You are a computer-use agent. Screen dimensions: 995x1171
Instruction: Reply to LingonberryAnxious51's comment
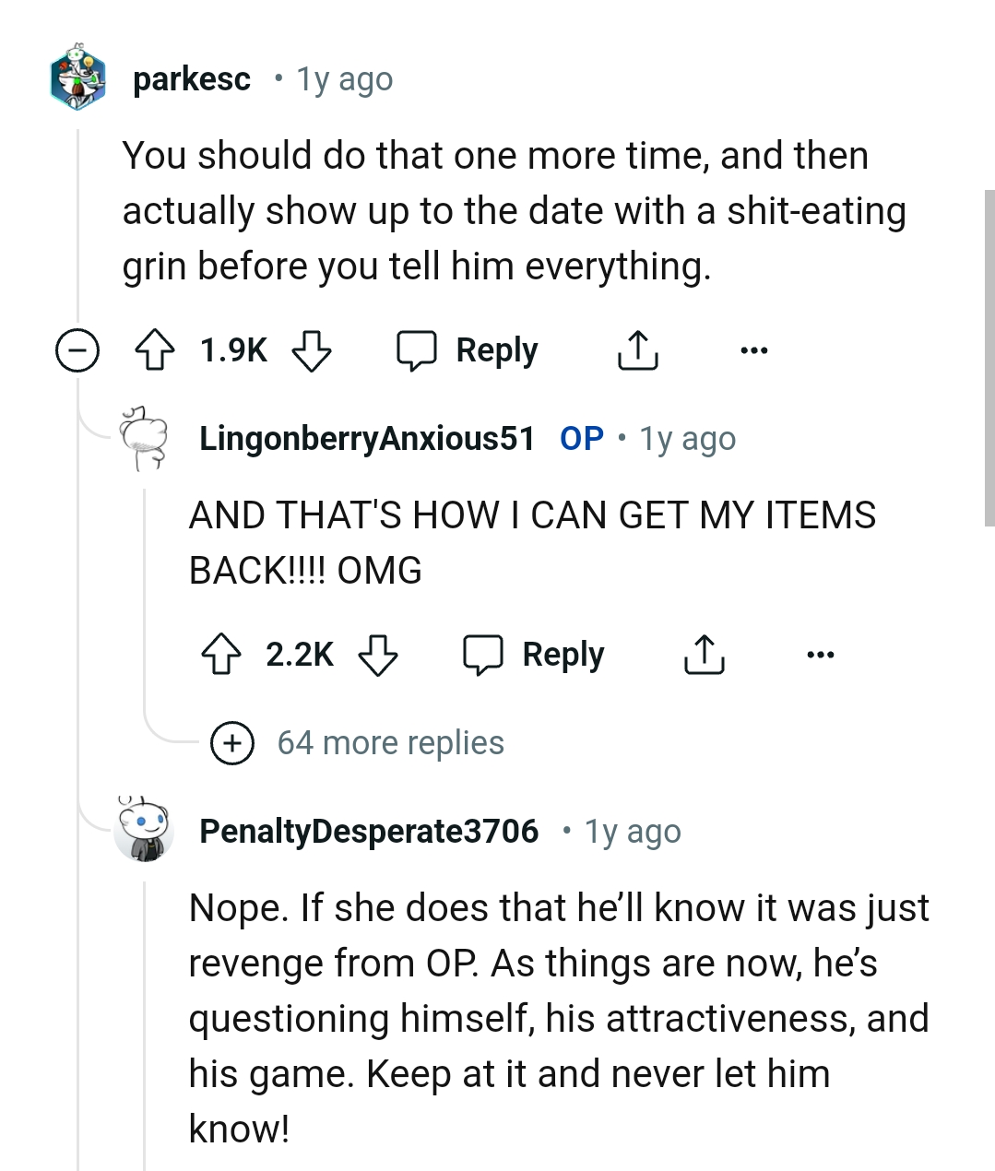tap(536, 655)
